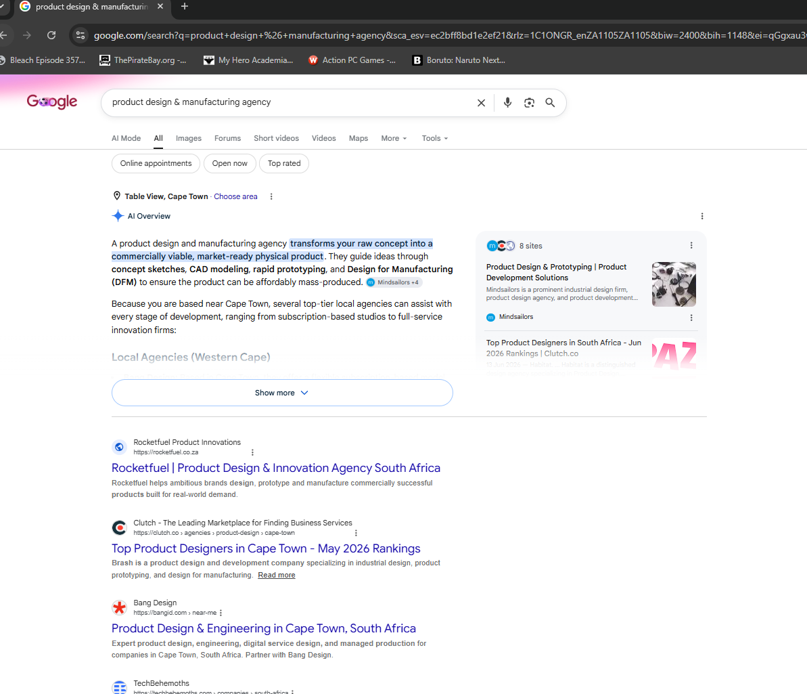Image resolution: width=807 pixels, height=694 pixels.
Task: Open a new browser tab
Action: pos(185,6)
